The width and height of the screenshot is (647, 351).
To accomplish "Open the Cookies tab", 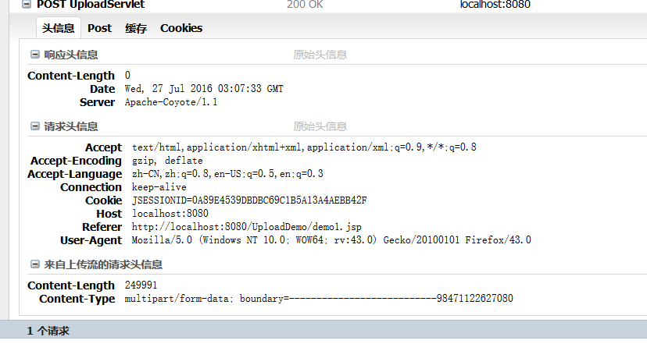I will 181,28.
